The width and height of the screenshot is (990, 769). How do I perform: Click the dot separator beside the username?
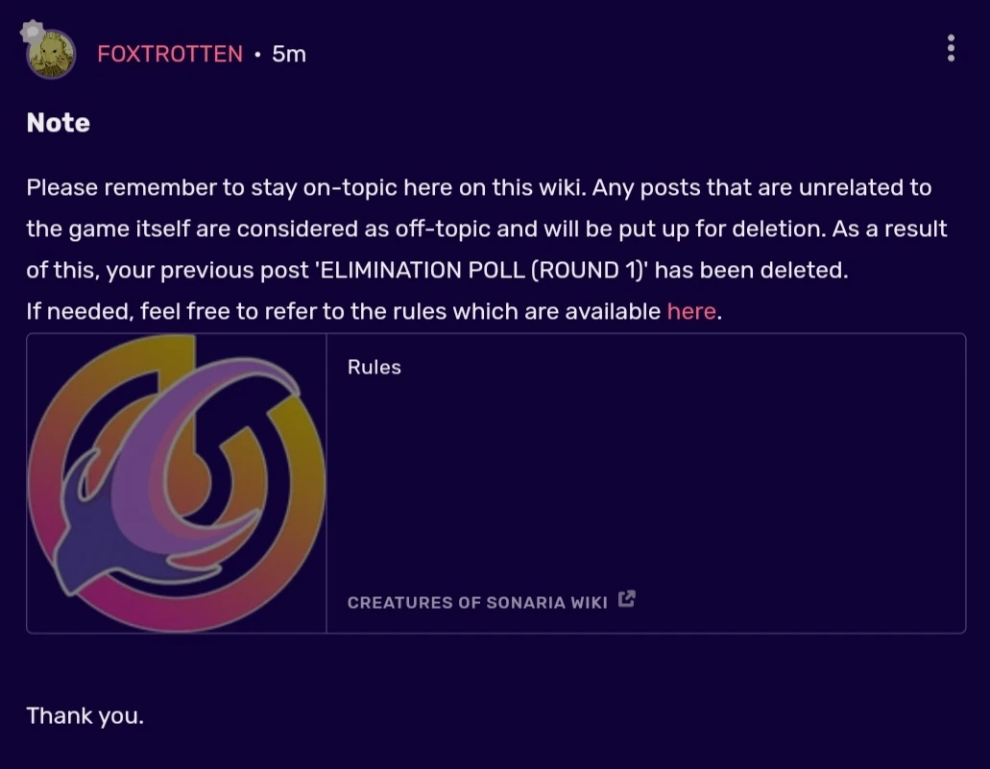pyautogui.click(x=257, y=55)
